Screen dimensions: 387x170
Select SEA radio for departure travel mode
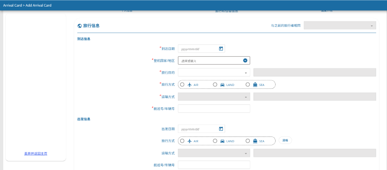coord(248,141)
